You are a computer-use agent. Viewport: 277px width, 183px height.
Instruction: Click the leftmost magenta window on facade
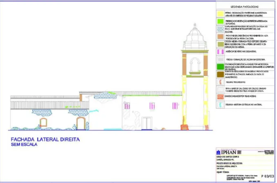click(x=127, y=106)
